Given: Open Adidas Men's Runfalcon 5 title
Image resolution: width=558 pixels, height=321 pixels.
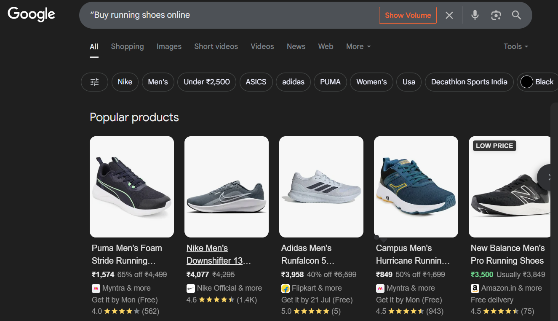Looking at the screenshot, I should pos(308,254).
